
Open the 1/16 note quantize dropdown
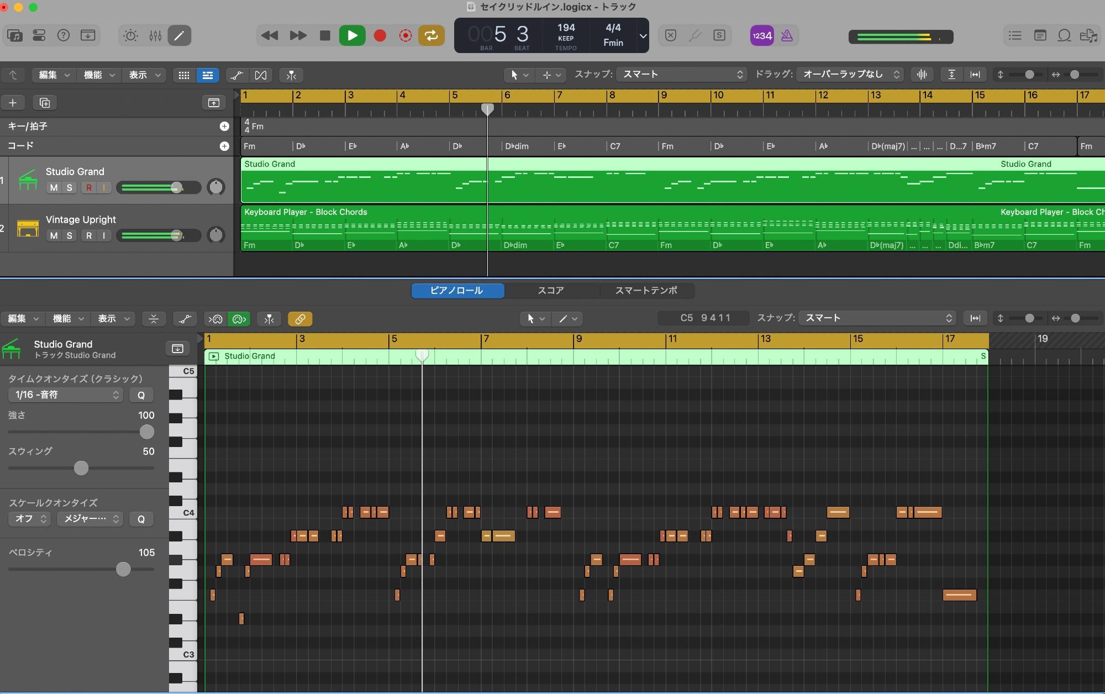[x=65, y=395]
